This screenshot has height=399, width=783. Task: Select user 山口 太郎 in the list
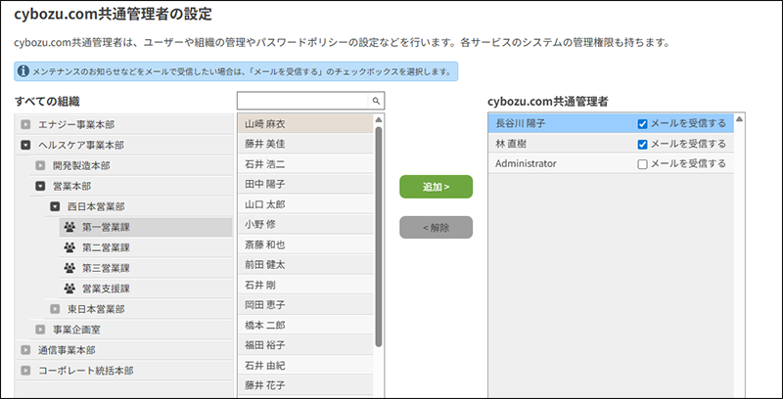(x=305, y=204)
